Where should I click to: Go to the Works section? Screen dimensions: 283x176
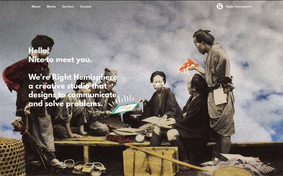pyautogui.click(x=51, y=6)
